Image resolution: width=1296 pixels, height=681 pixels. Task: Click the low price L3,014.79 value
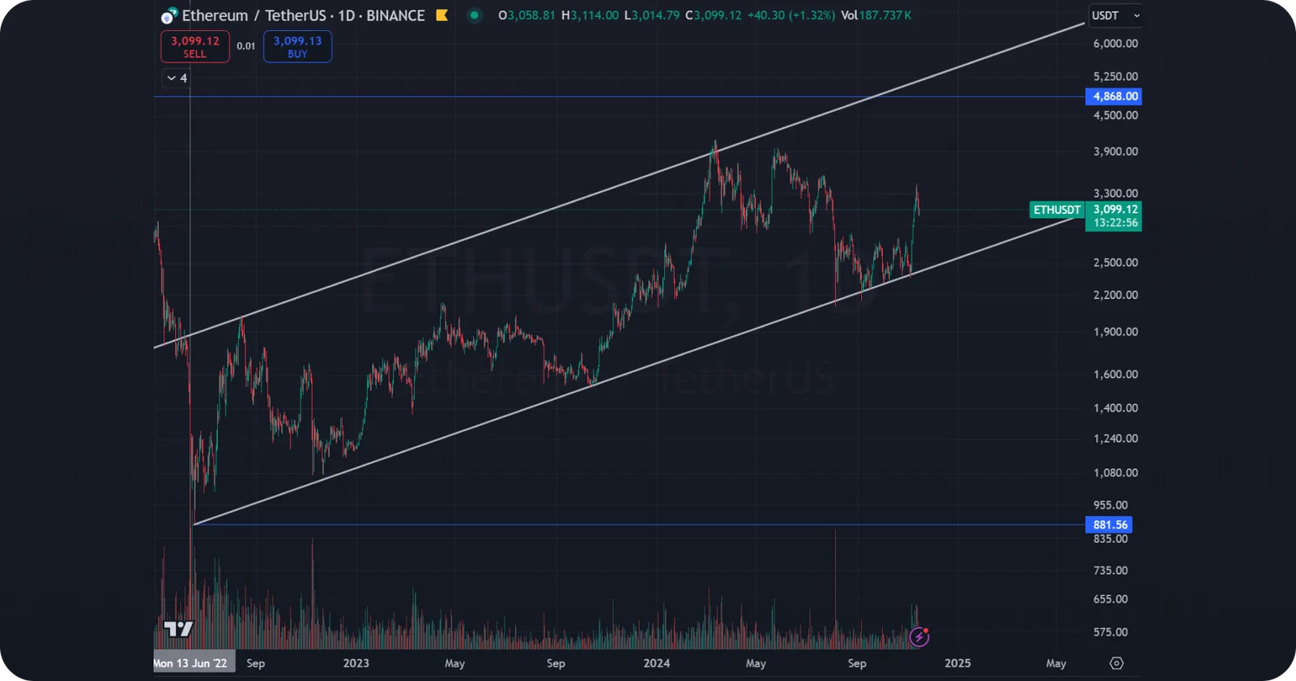pyautogui.click(x=652, y=15)
